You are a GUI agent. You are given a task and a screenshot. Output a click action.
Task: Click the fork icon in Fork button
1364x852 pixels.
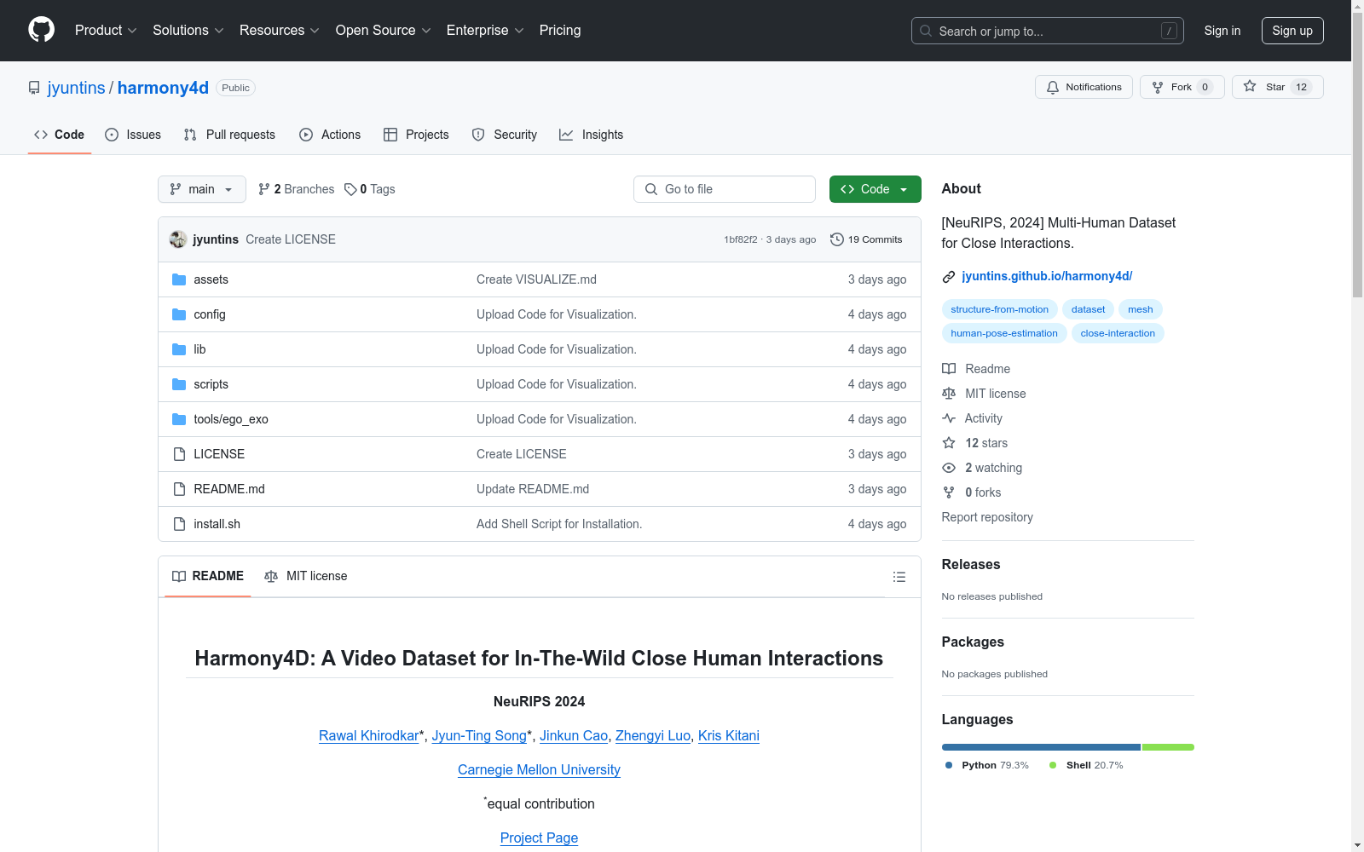click(x=1158, y=87)
